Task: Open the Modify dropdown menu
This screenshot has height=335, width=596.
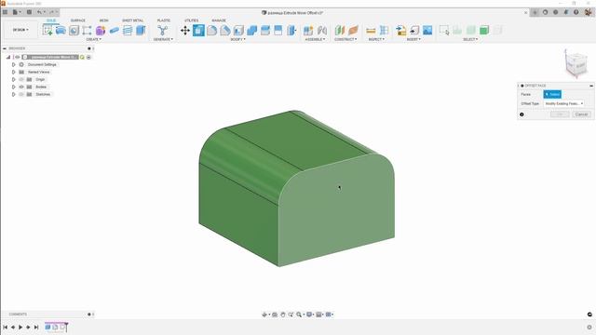Action: coord(238,39)
